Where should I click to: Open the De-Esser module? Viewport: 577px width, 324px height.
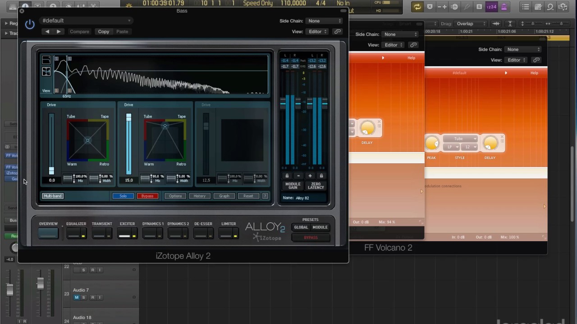(200, 233)
